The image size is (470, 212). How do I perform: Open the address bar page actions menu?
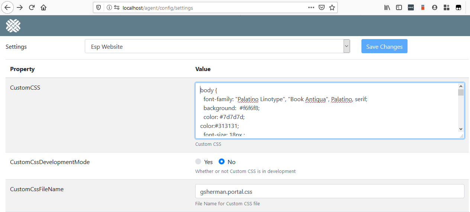[311, 7]
